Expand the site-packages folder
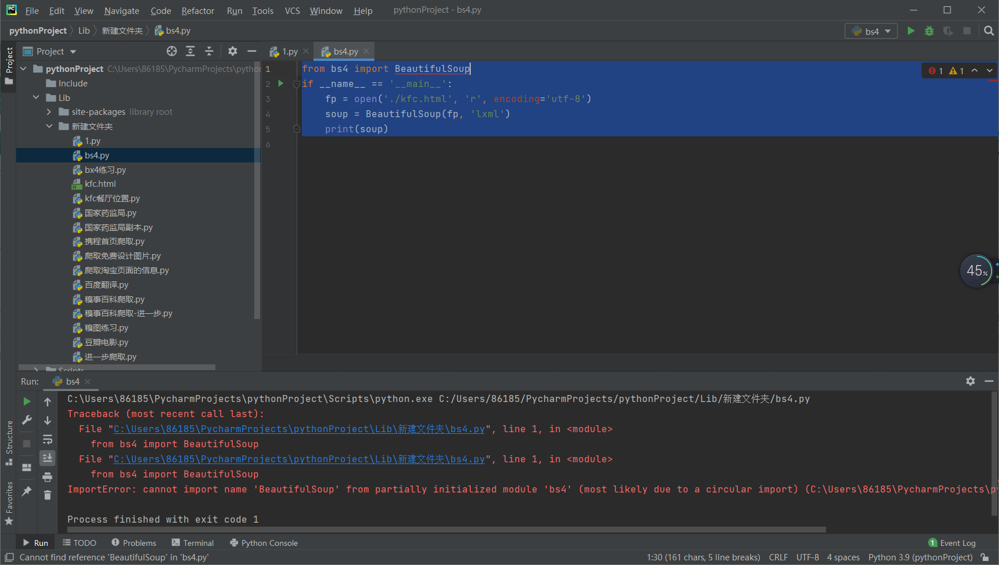Screen dimensions: 999x565 (49, 112)
